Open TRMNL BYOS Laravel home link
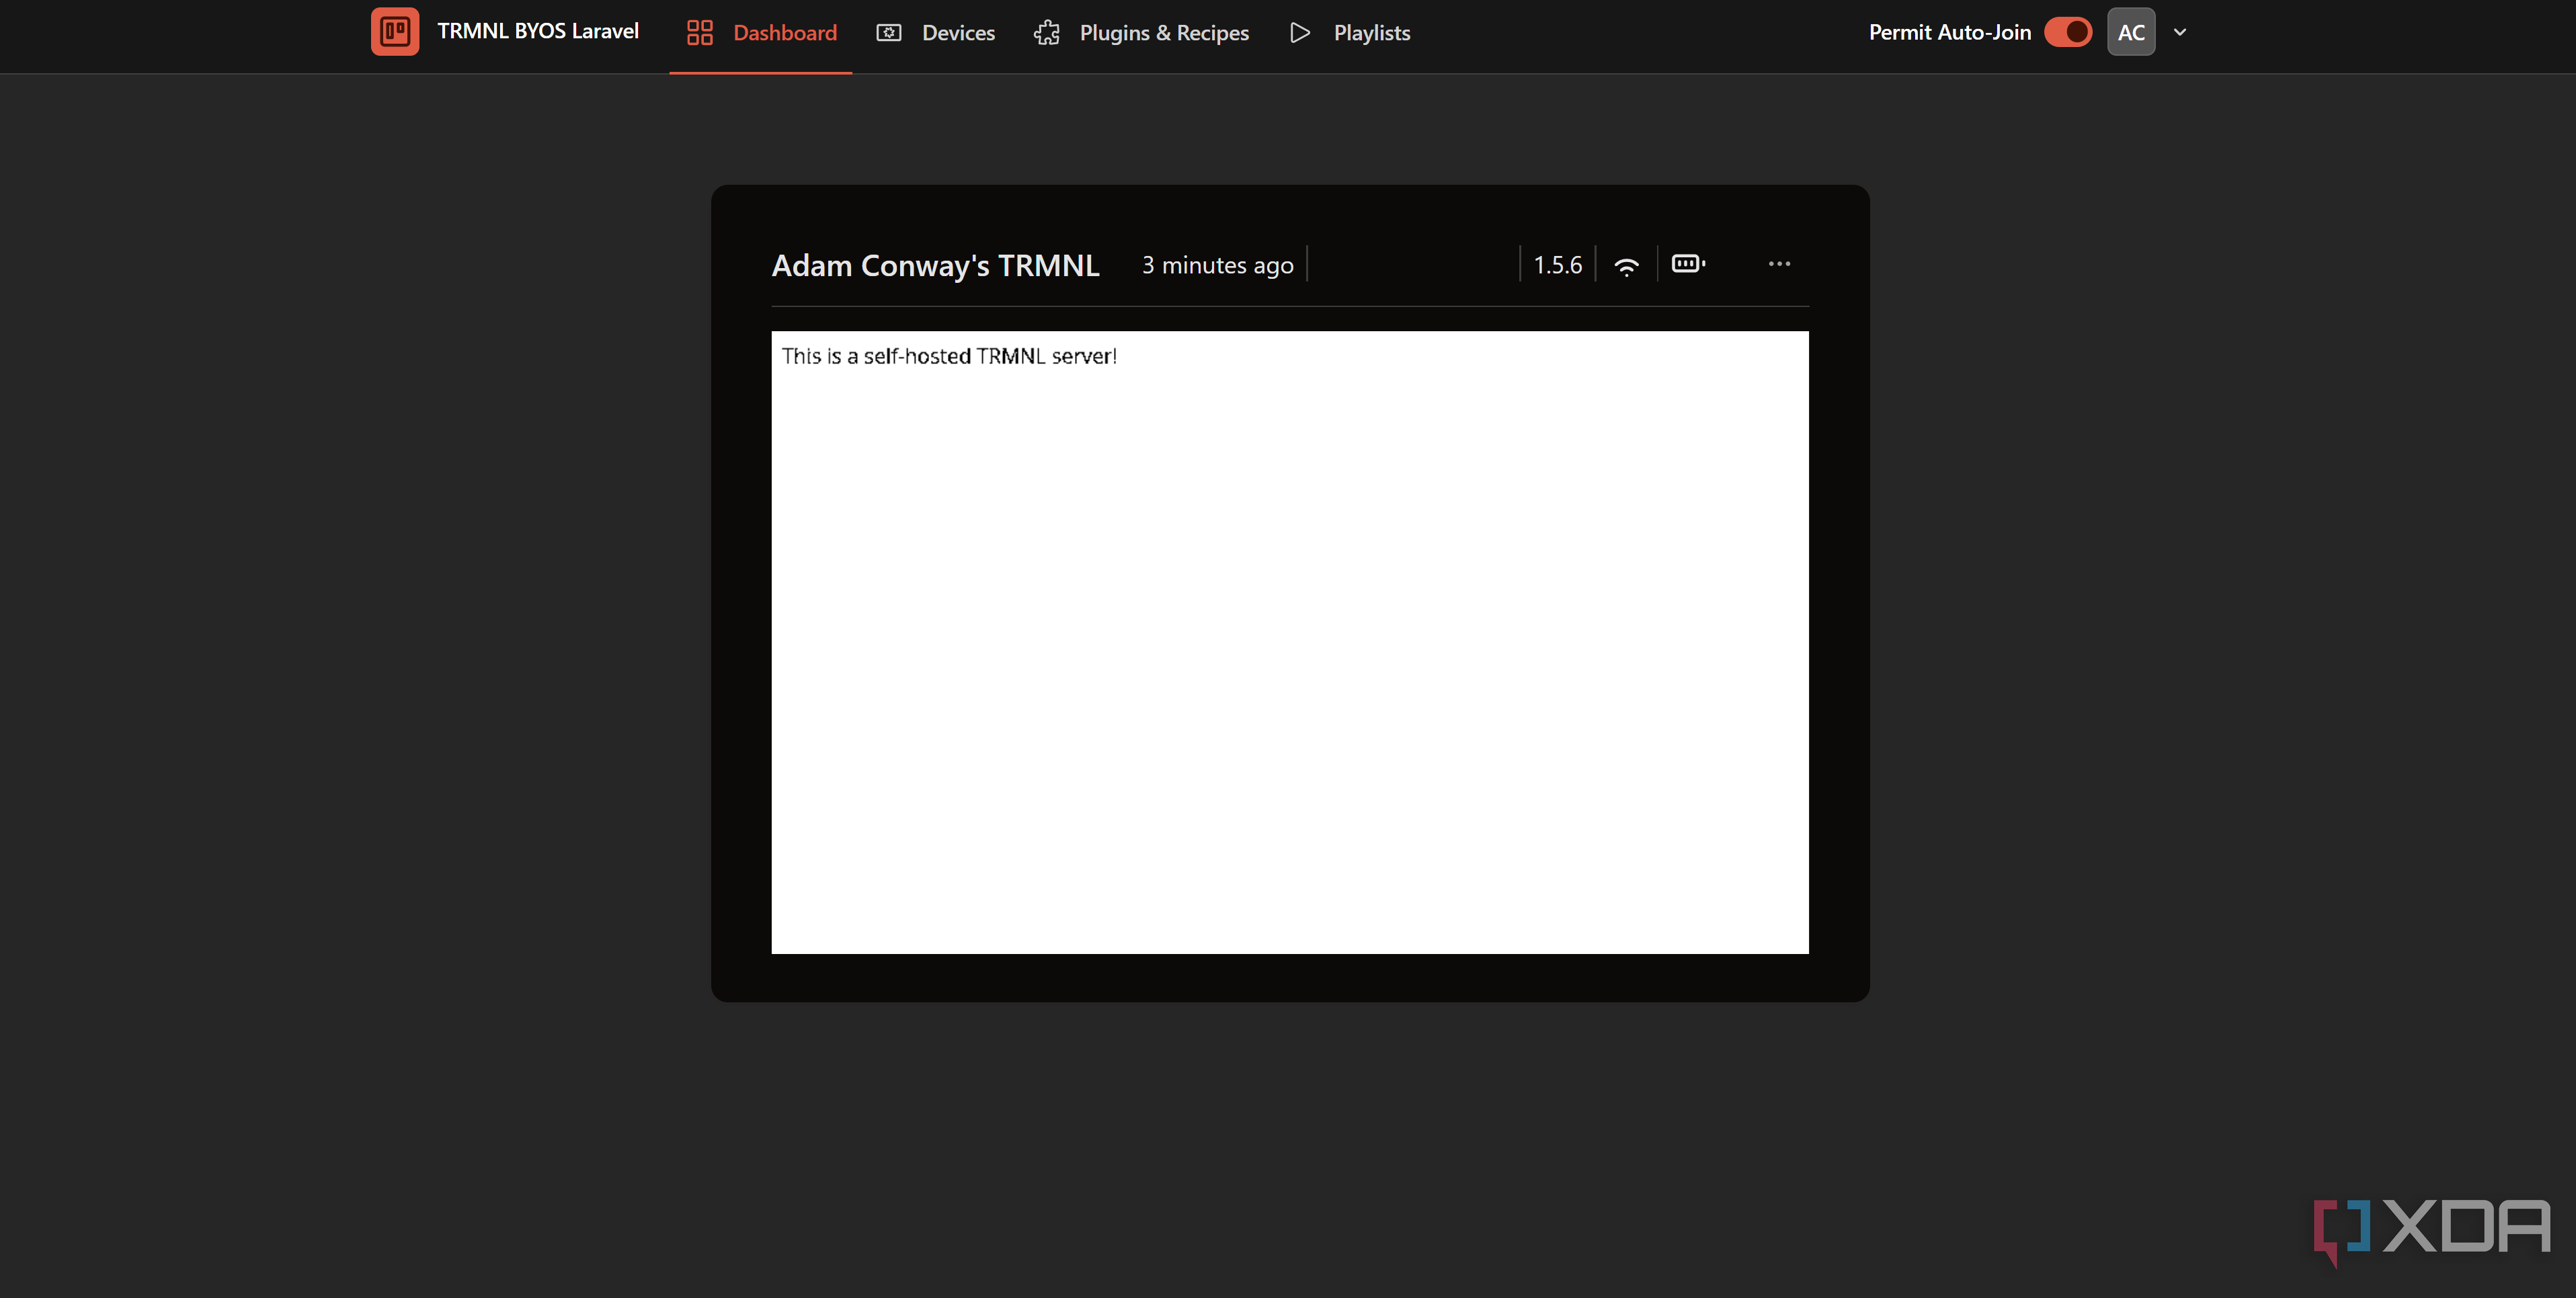 537,31
